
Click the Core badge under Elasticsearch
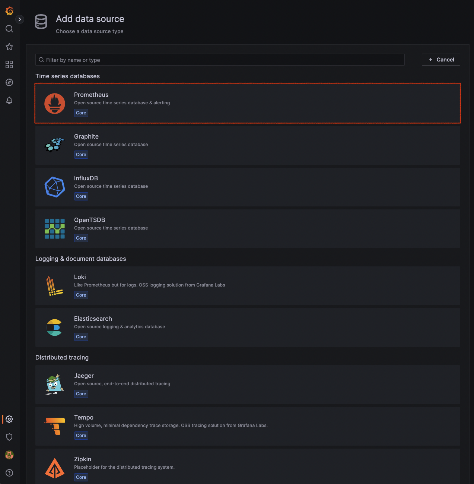(x=81, y=337)
